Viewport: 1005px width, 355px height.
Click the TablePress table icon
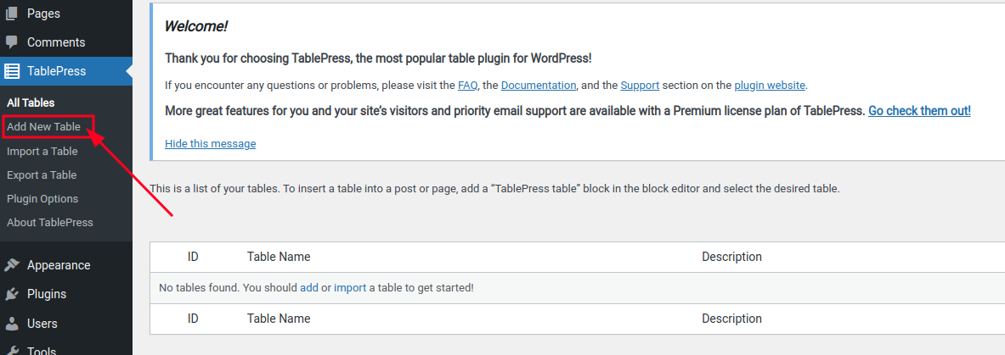click(12, 71)
